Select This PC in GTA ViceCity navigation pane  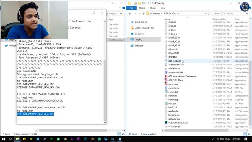(138, 39)
